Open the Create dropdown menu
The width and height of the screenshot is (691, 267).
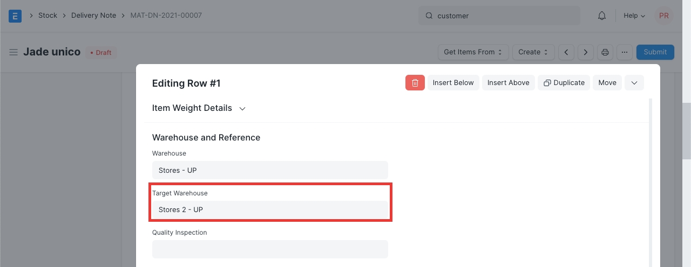click(533, 52)
